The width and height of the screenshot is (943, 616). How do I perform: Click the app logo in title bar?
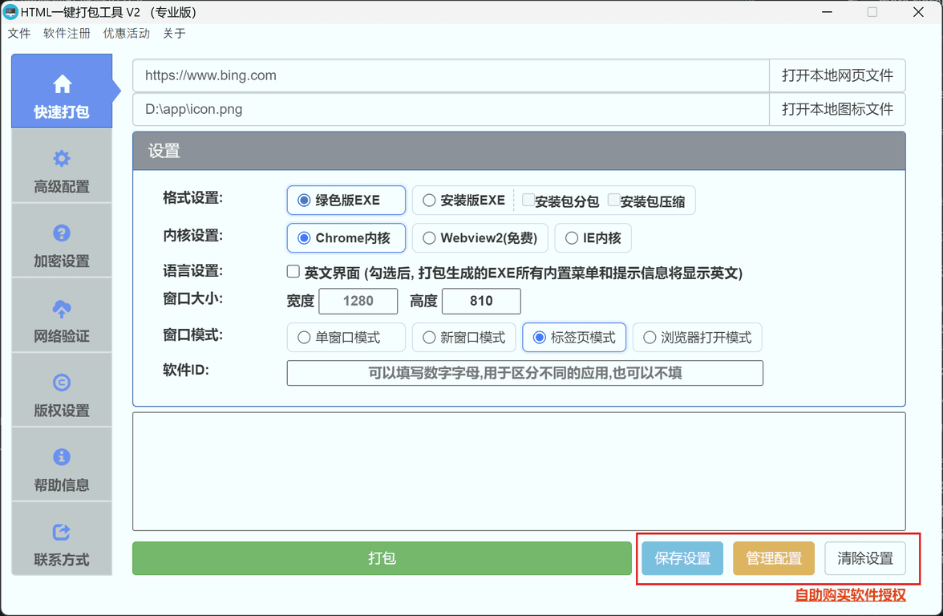[x=10, y=12]
